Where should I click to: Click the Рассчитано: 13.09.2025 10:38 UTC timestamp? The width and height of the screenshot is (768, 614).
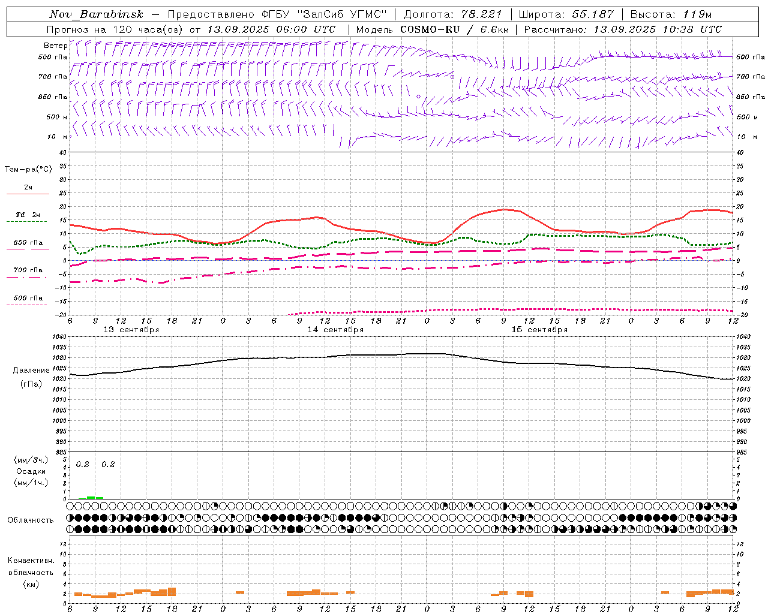(623, 29)
